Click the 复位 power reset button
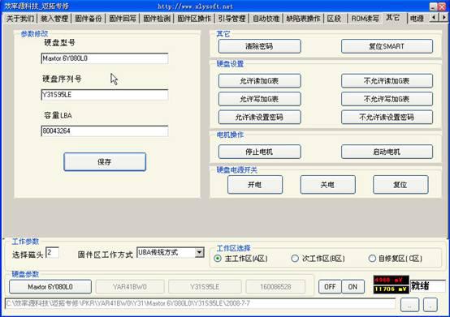 click(400, 185)
